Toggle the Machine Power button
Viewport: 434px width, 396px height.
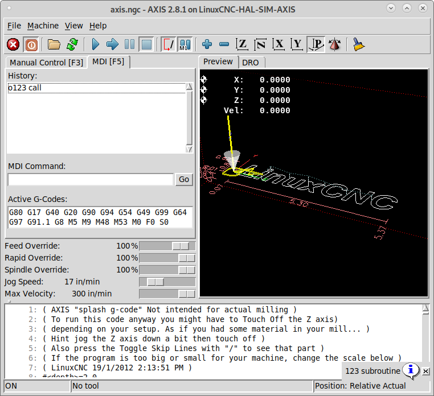tap(31, 44)
